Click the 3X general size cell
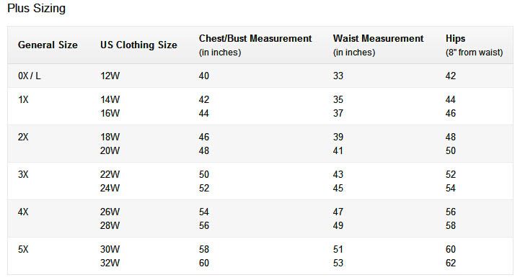520x280 pixels. [23, 174]
